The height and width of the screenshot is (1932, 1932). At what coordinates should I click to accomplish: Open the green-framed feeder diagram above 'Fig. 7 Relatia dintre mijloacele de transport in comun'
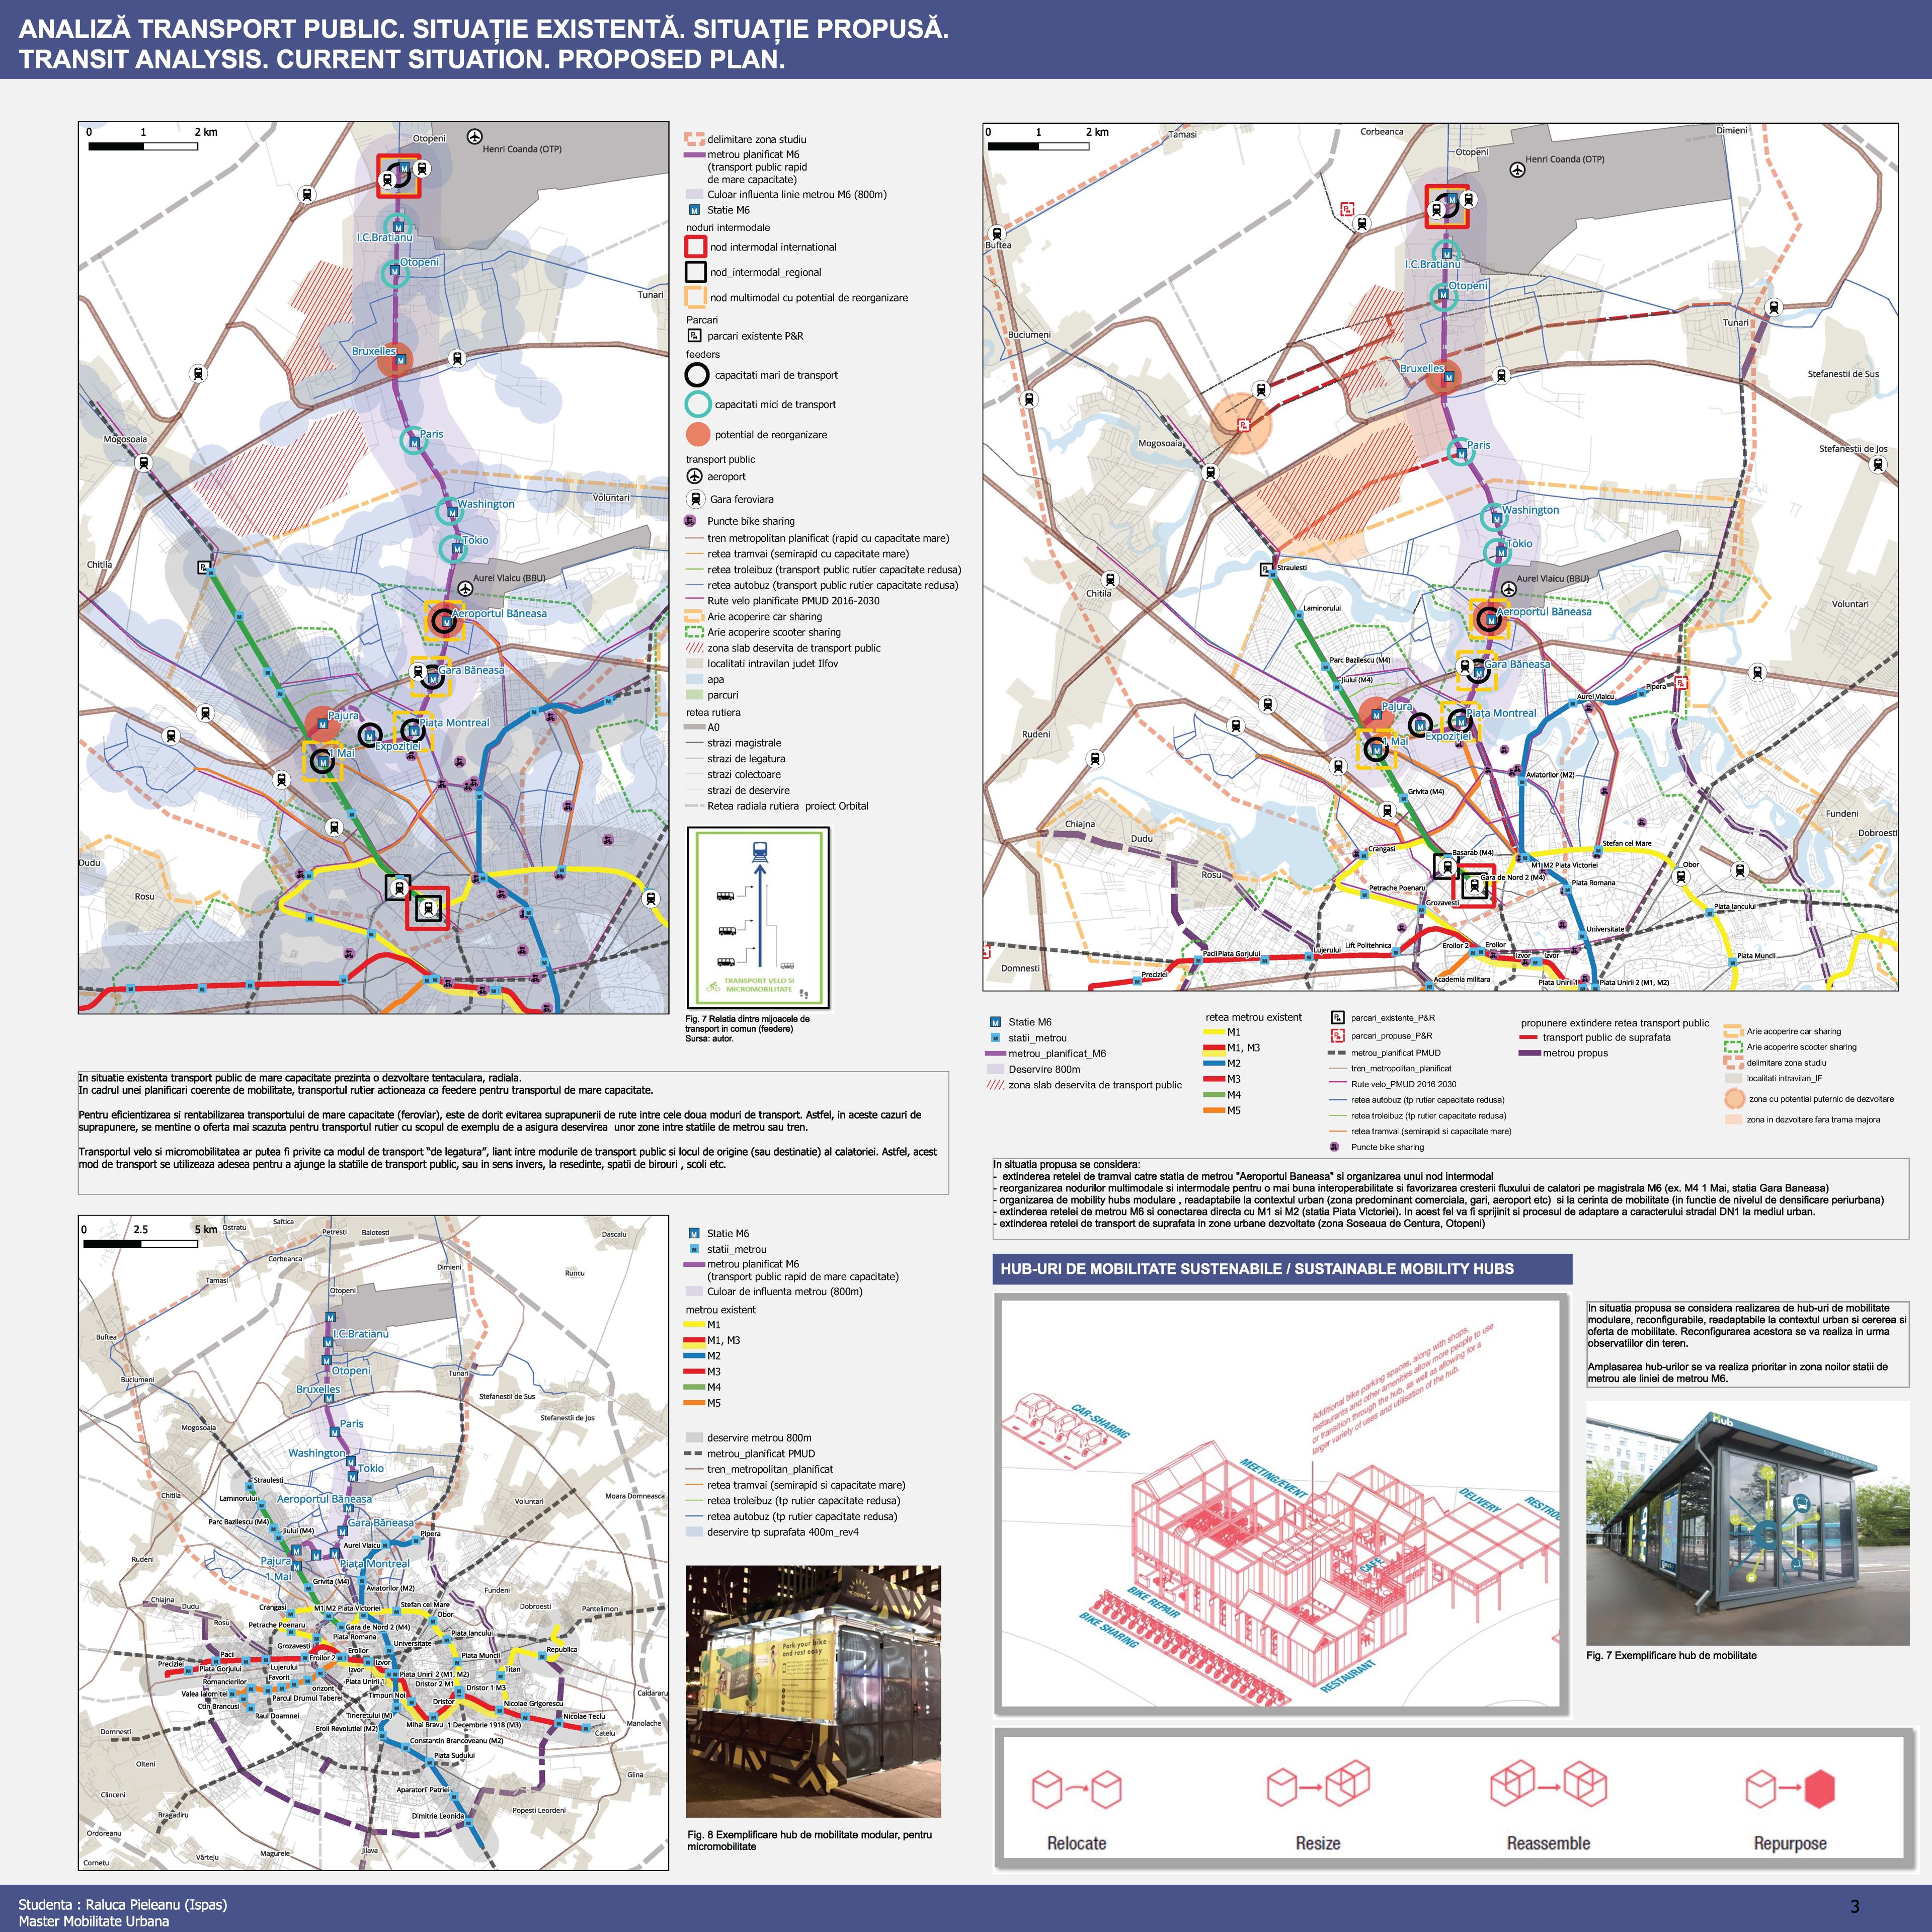click(x=758, y=918)
